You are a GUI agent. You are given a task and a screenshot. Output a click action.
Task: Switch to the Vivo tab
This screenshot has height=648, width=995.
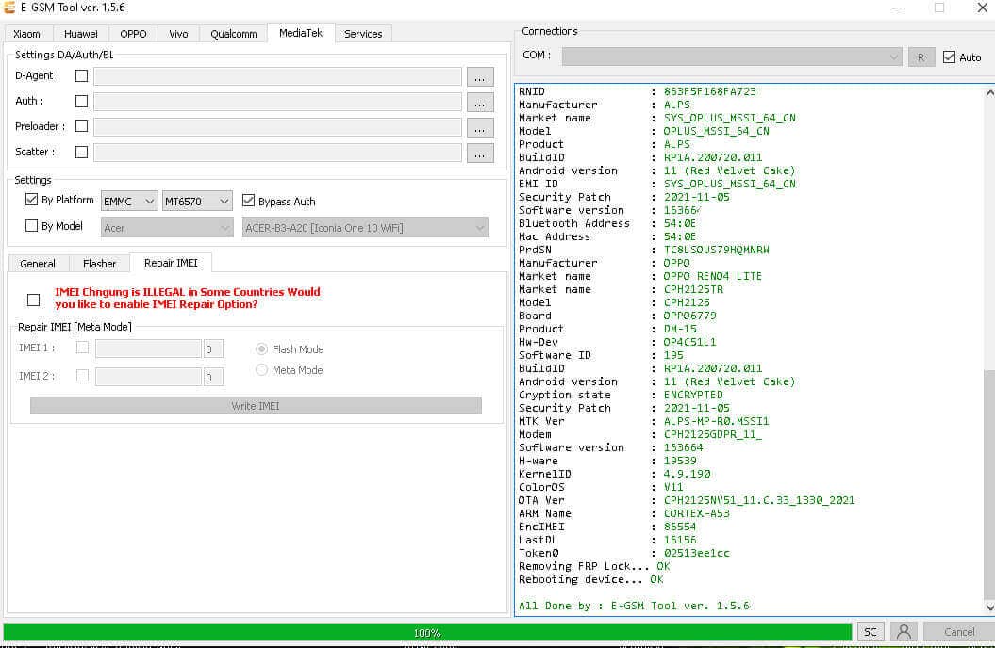click(x=178, y=34)
